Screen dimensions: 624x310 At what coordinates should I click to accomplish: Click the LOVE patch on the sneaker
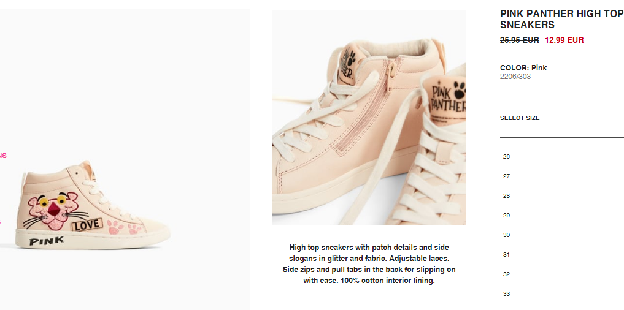[87, 225]
